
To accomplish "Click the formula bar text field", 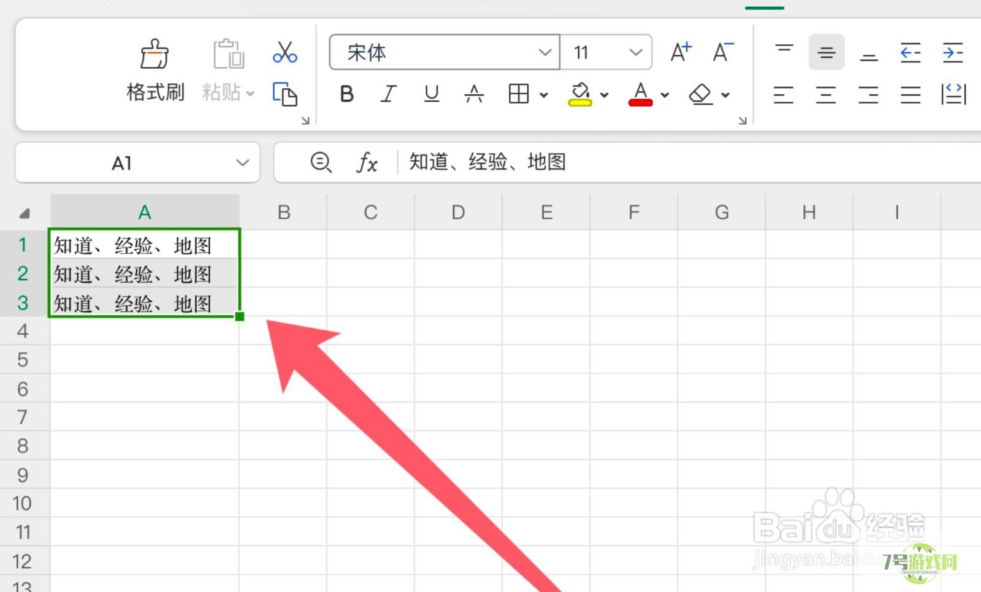I will point(674,162).
